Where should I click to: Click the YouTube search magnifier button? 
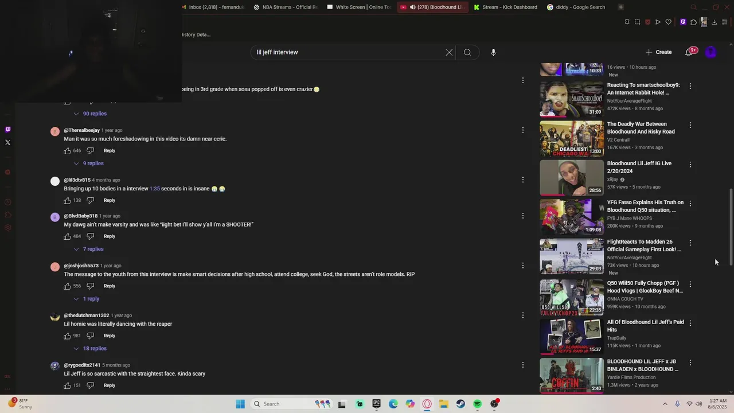(x=467, y=52)
